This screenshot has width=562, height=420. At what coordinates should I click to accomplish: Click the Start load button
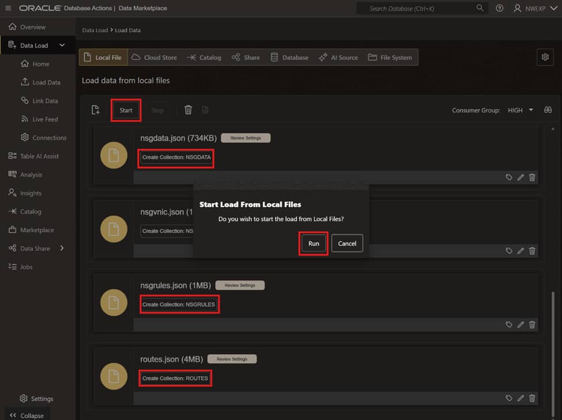[x=126, y=110]
